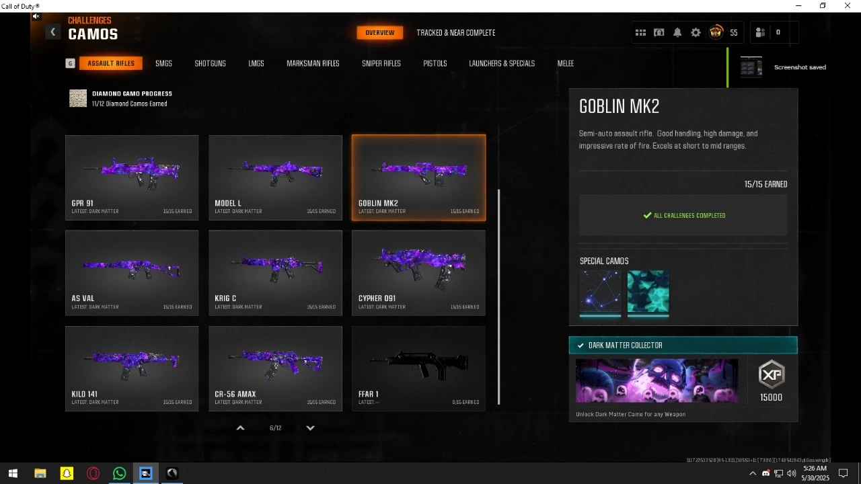This screenshot has width=861, height=484.
Task: Click the weapon list scrollbar
Action: pos(498,297)
